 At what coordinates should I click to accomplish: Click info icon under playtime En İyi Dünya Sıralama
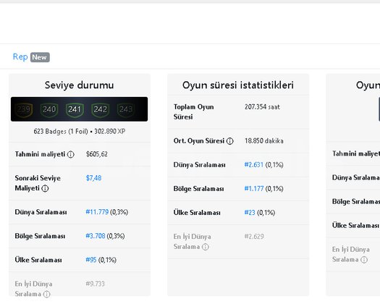coord(206,247)
